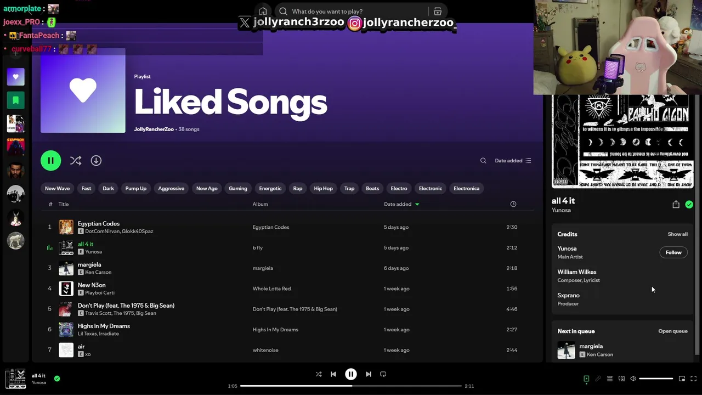Toggle repeat in player bar

click(383, 374)
